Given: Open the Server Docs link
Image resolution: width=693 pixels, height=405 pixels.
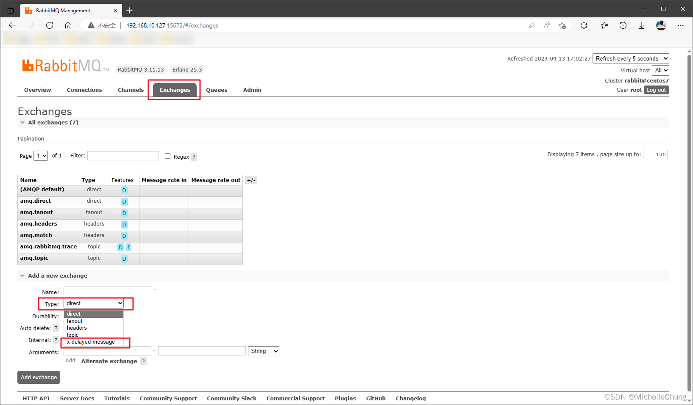Looking at the screenshot, I should [x=77, y=399].
